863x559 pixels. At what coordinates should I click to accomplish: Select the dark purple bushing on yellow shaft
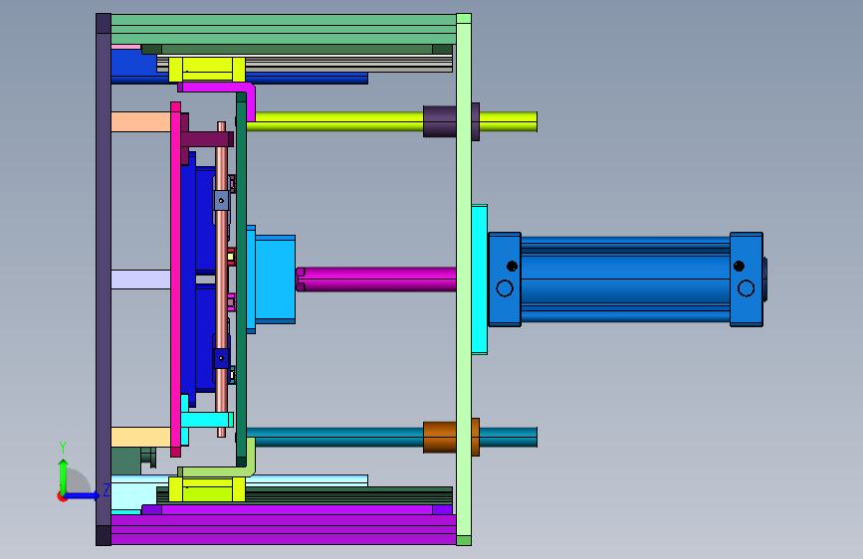pos(439,121)
